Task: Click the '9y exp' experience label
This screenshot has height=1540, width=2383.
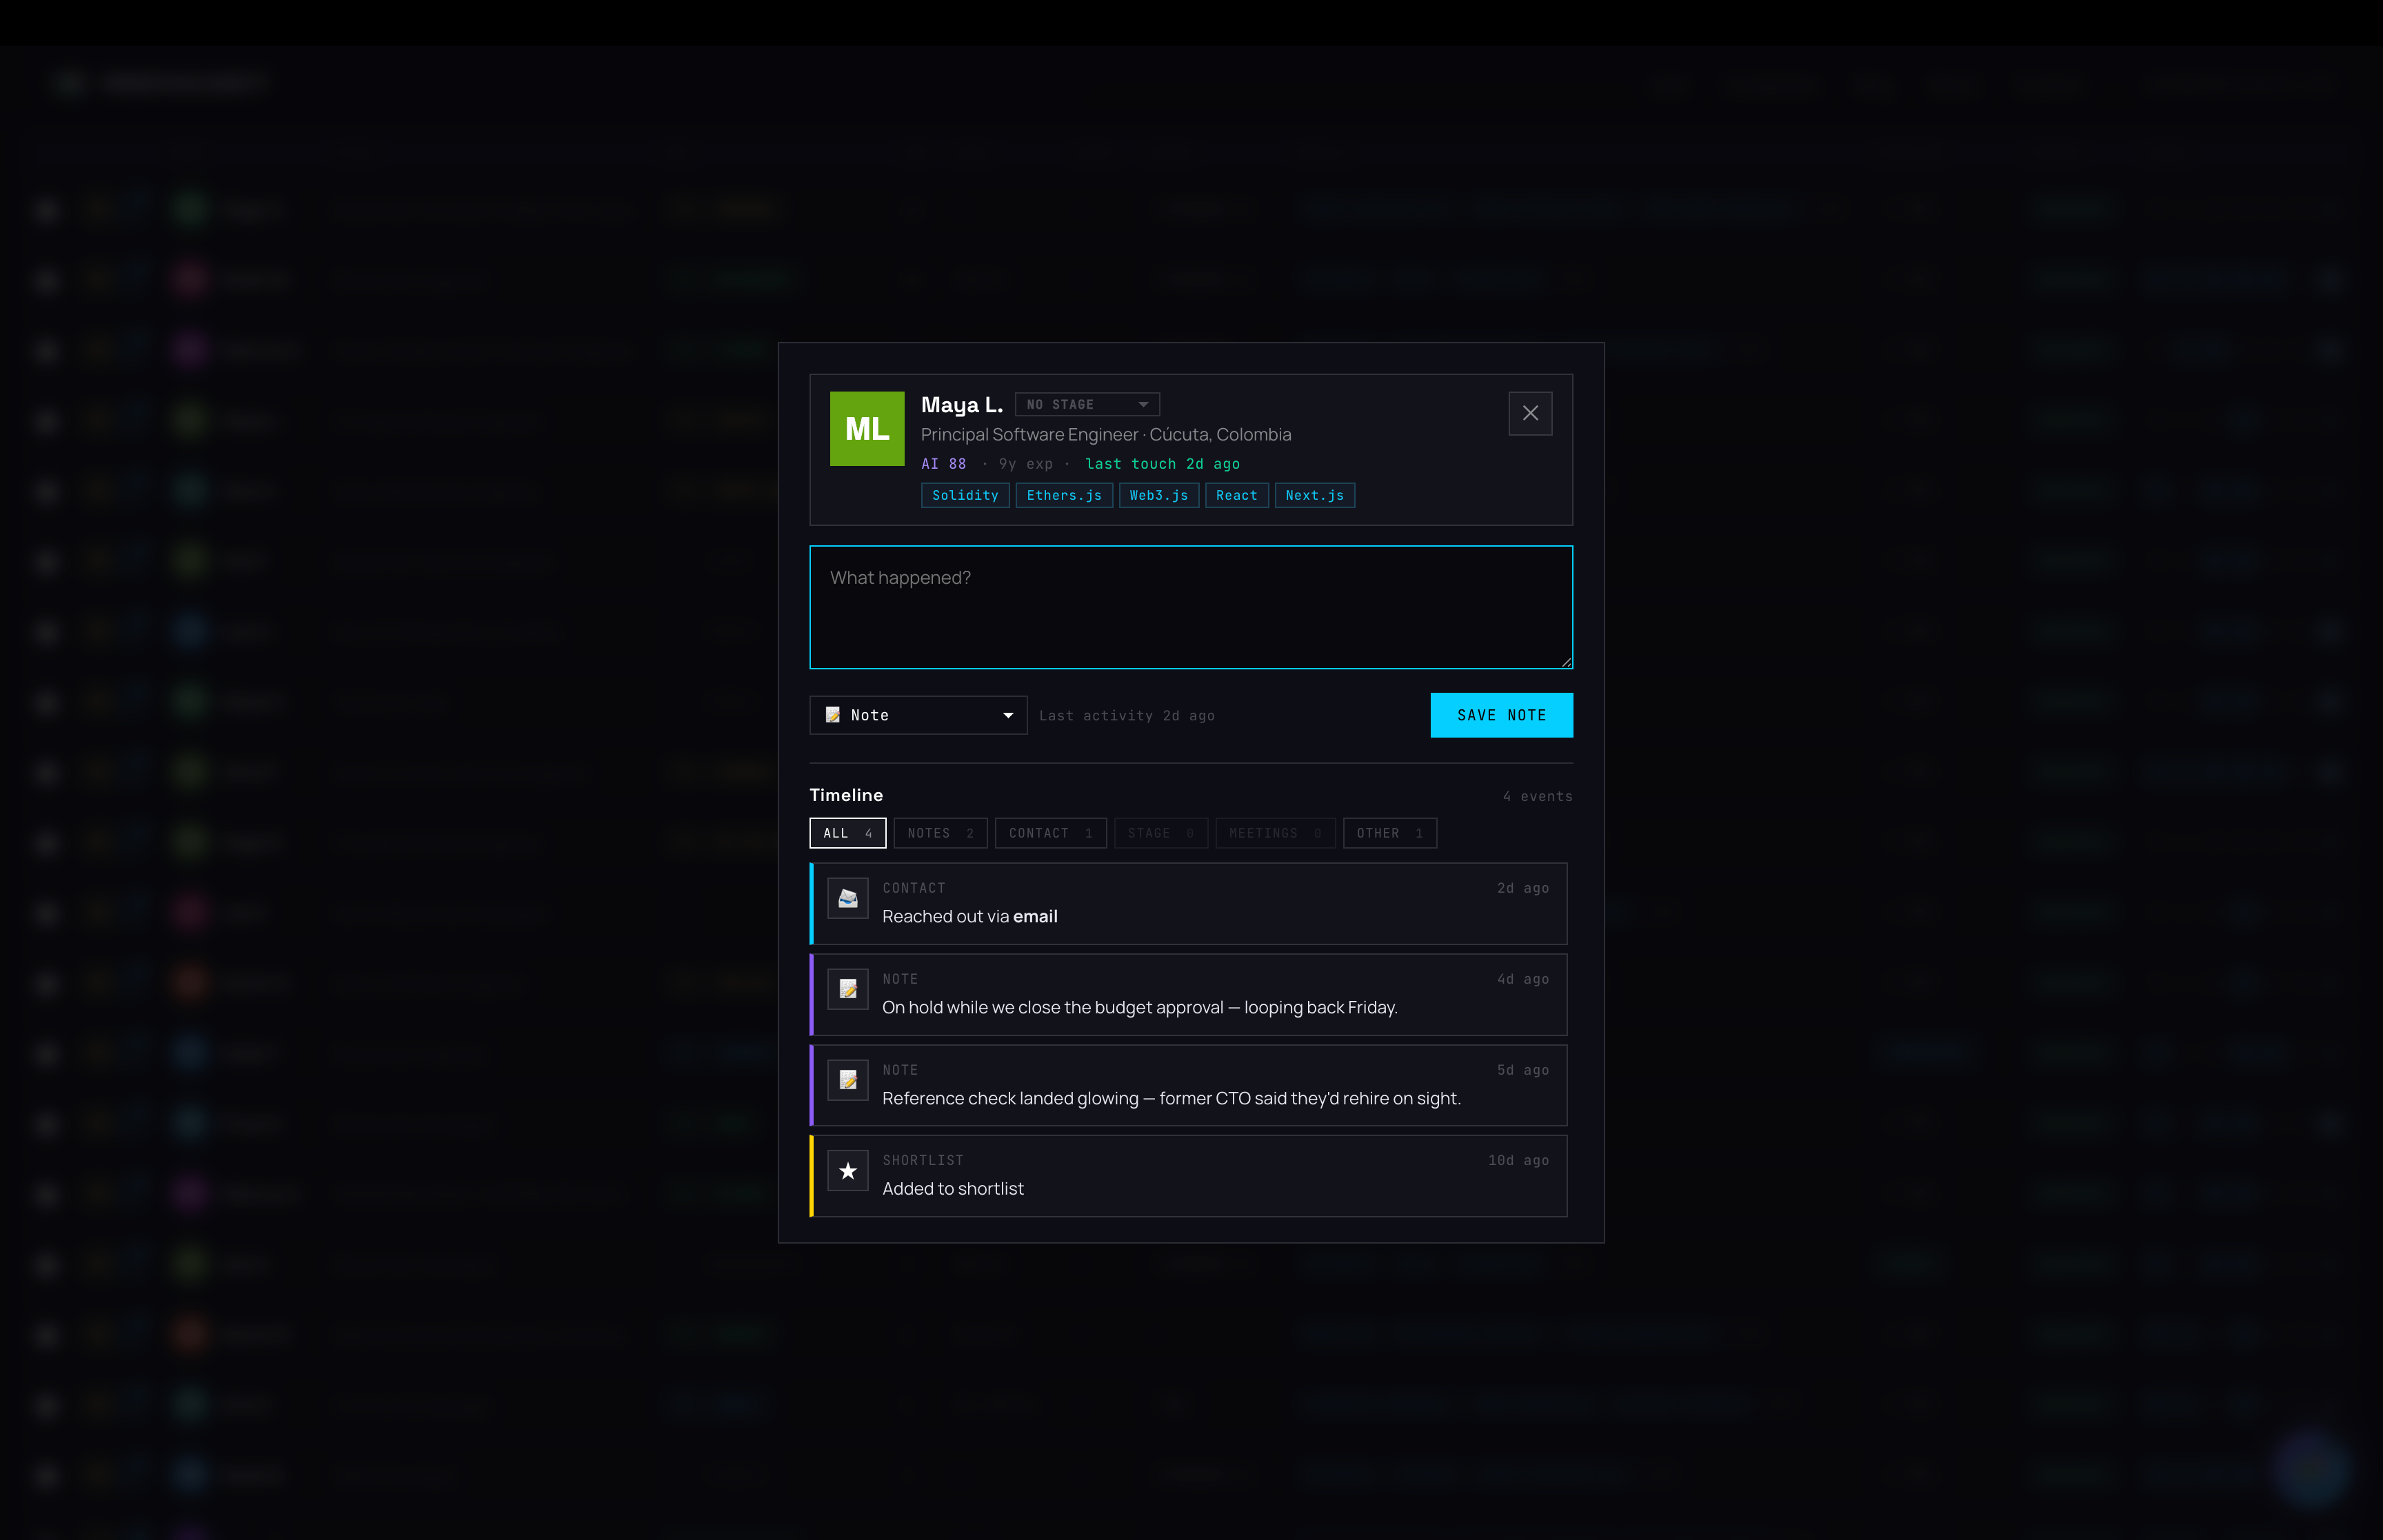Action: [1025, 464]
